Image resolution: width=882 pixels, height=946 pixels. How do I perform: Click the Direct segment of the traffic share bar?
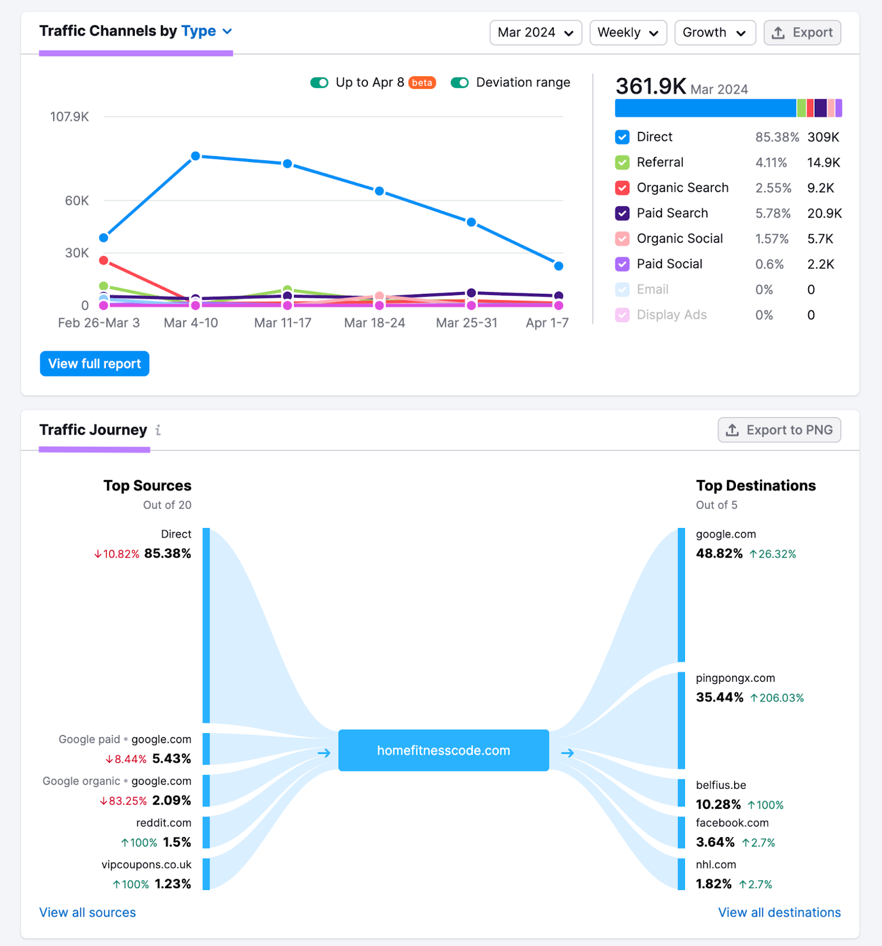coord(706,108)
